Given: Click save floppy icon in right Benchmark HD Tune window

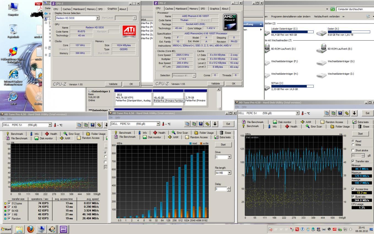Looking at the screenshot, I should click(x=340, y=113).
